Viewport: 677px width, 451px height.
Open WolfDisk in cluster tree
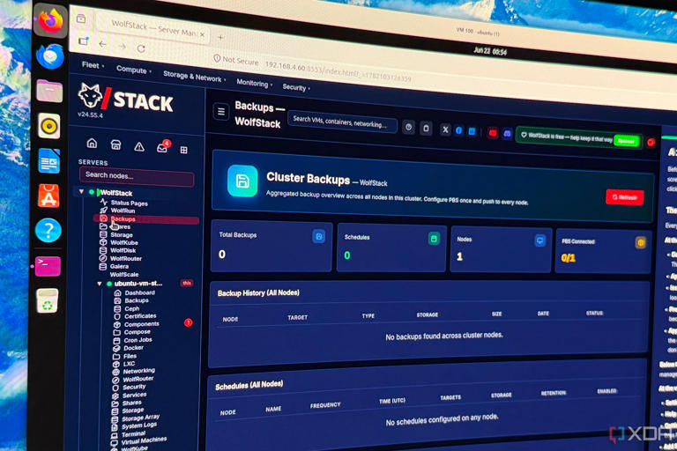[123, 250]
